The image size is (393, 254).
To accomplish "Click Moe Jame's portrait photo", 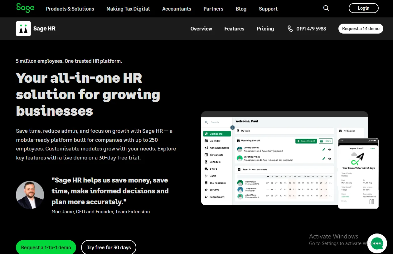I will (30, 195).
